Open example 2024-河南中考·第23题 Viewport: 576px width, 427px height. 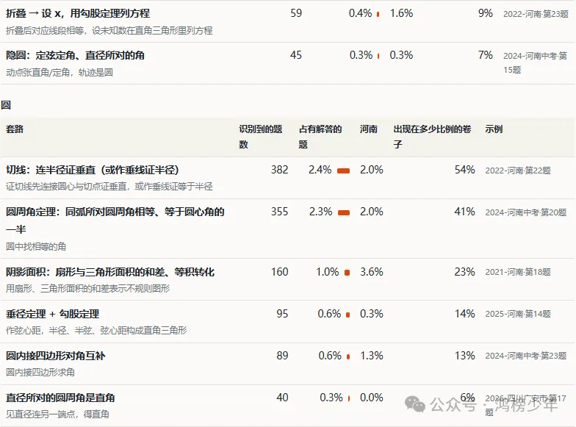coord(526,356)
